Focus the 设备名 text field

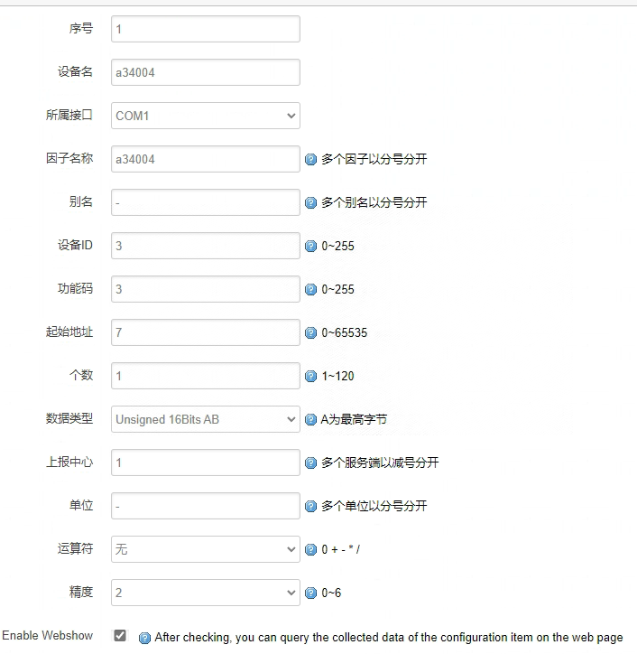coord(206,72)
